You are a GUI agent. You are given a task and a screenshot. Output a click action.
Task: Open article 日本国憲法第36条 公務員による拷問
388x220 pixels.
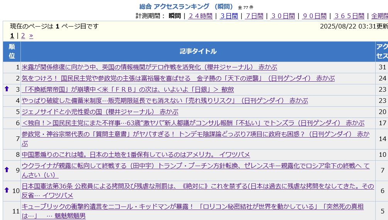click(x=198, y=191)
